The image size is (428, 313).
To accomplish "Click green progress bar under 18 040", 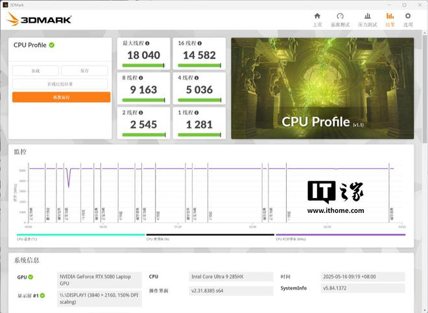I will click(x=143, y=66).
